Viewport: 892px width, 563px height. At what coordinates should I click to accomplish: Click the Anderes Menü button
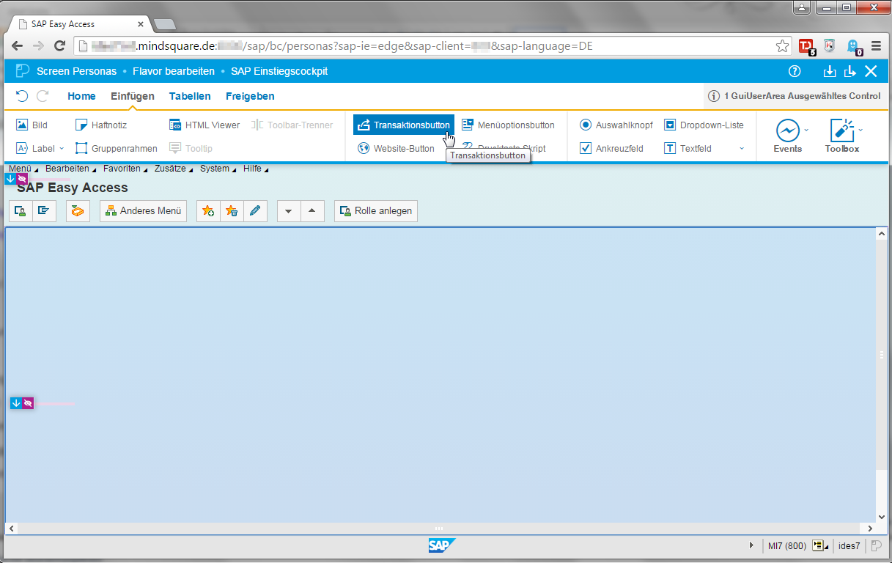point(144,211)
